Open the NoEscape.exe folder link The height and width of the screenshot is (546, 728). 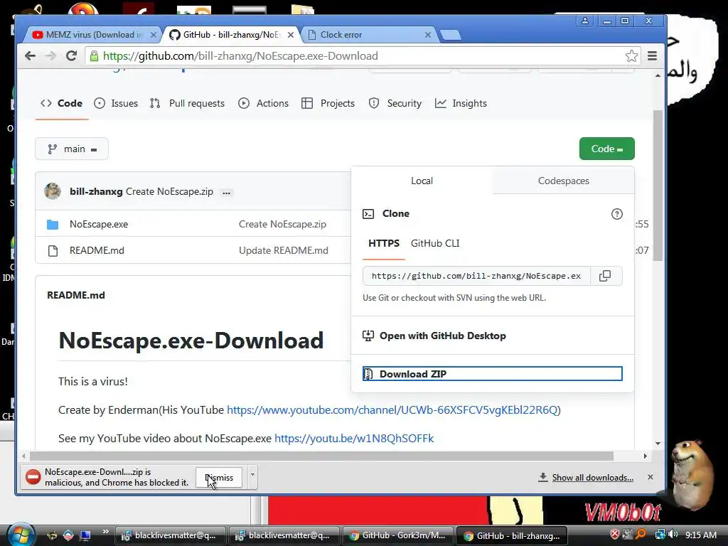(x=99, y=224)
